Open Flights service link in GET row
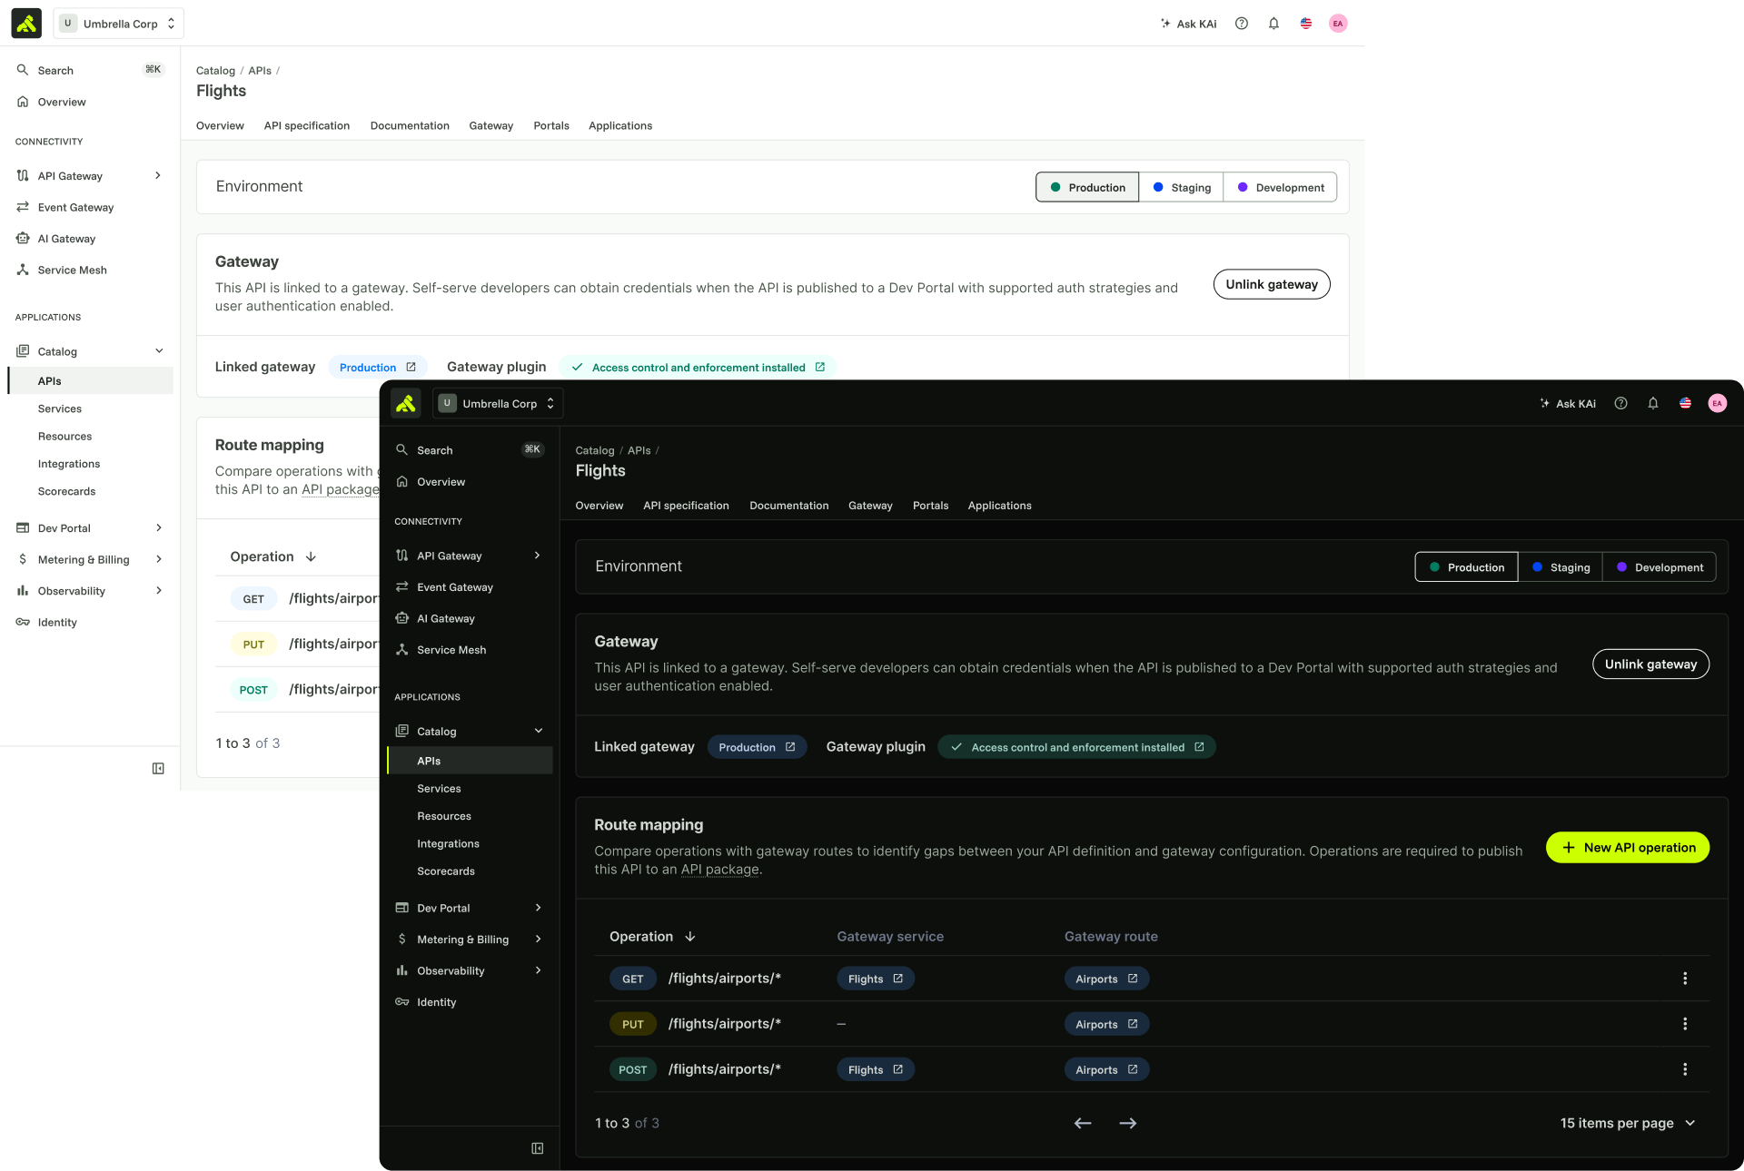Viewport: 1744px width, 1171px height. pos(875,979)
